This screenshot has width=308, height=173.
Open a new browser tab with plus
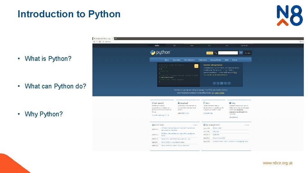click(116, 39)
